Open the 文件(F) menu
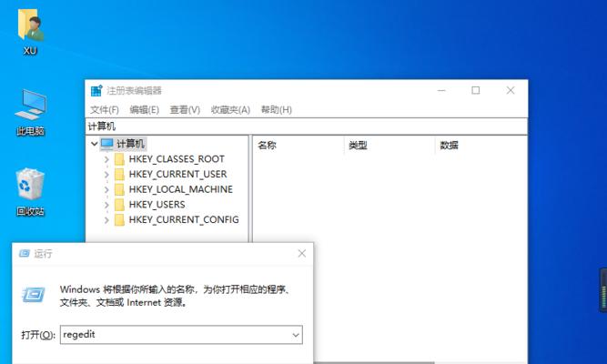This screenshot has height=364, width=607. click(105, 110)
